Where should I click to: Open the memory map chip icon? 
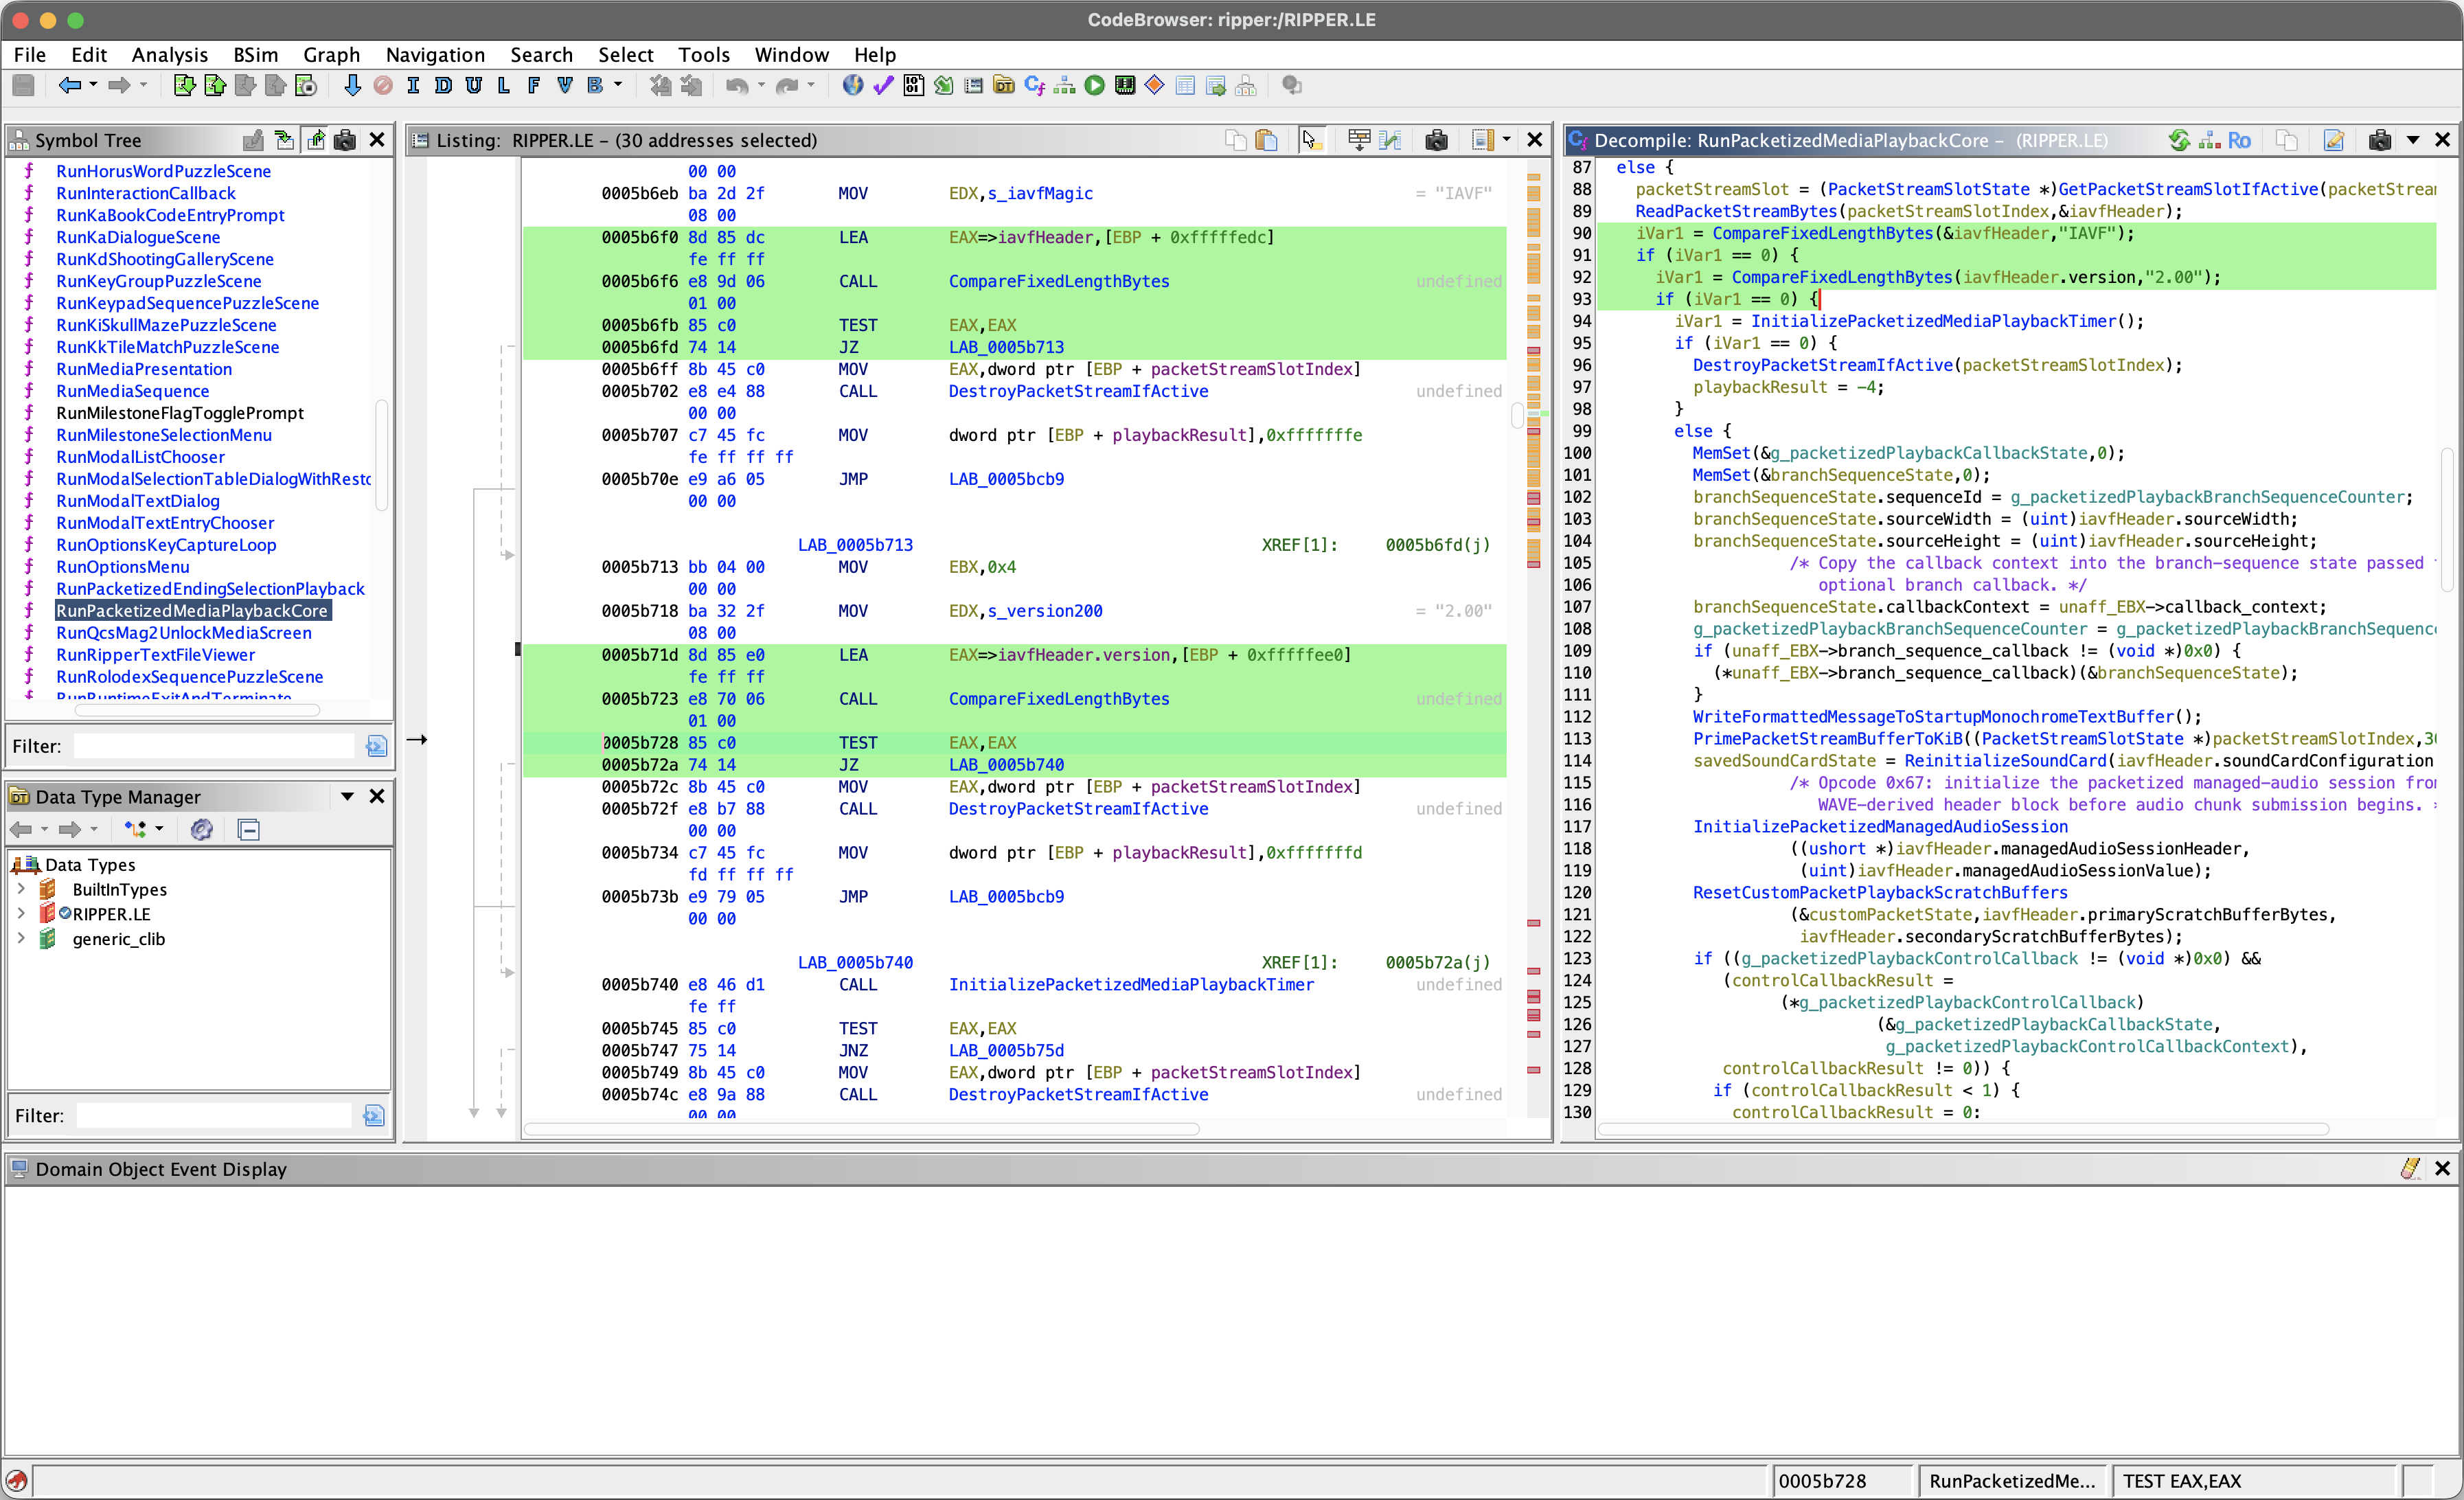click(x=1125, y=86)
